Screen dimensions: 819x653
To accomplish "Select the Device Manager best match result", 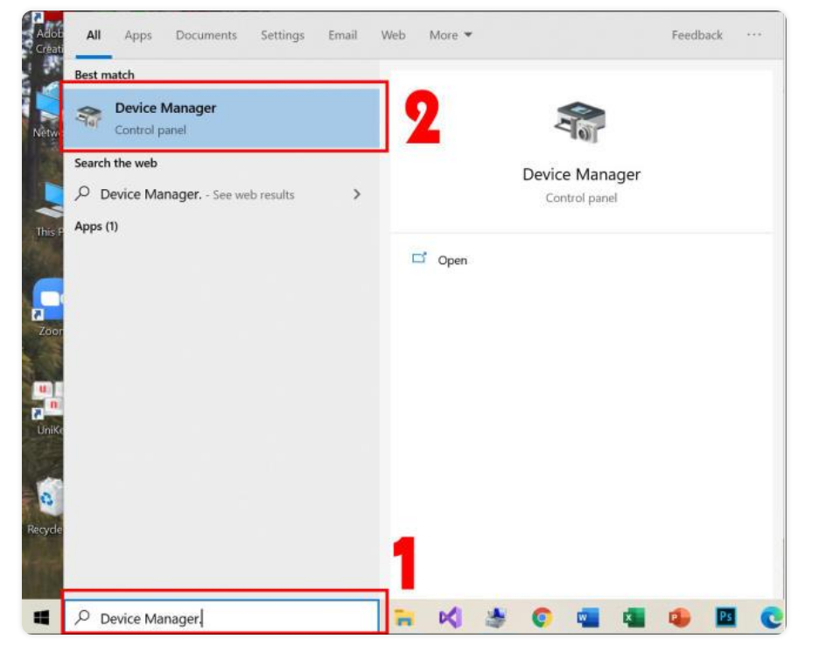I will tap(223, 118).
